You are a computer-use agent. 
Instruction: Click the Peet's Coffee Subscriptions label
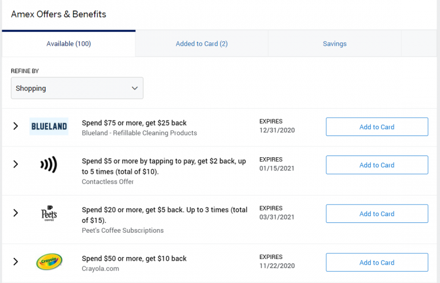click(122, 230)
